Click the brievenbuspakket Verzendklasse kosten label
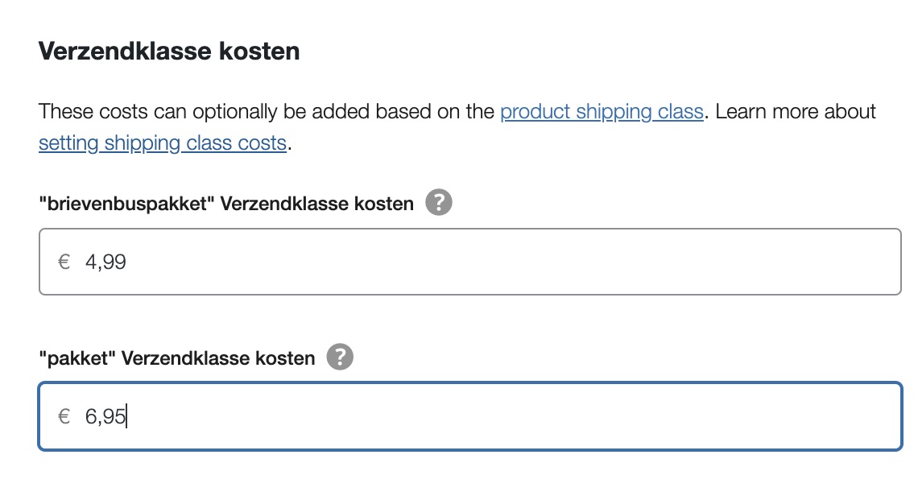This screenshot has height=496, width=918. click(224, 203)
